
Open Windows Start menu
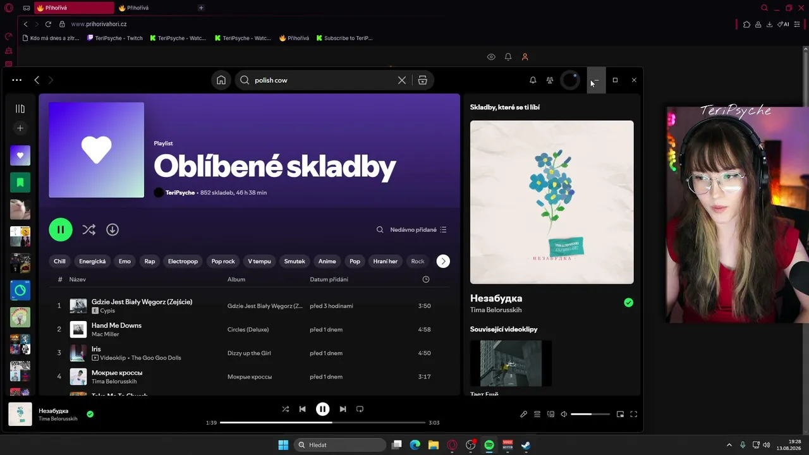pyautogui.click(x=283, y=445)
